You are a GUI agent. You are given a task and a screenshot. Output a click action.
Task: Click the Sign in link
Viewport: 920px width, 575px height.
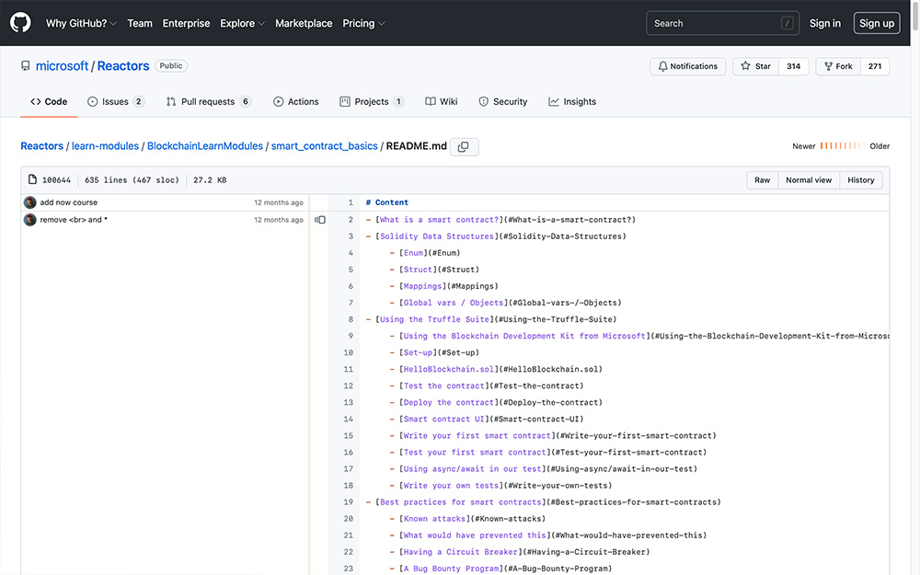click(x=825, y=24)
